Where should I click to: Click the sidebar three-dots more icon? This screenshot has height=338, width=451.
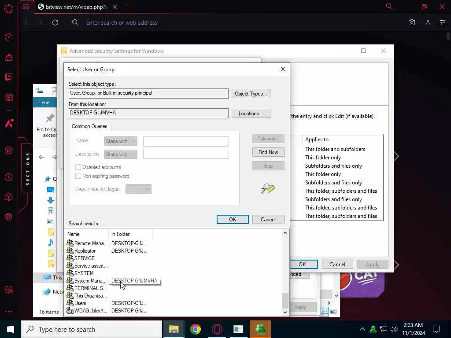[x=9, y=312]
